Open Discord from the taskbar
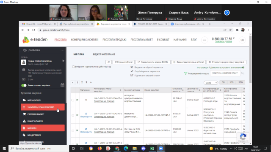This screenshot has width=271, height=152. pyautogui.click(x=143, y=148)
